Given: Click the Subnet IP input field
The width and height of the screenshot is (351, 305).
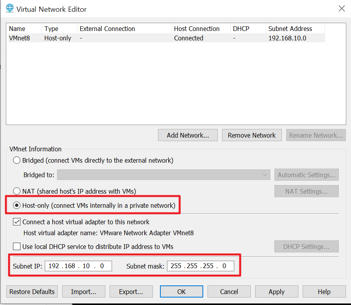Looking at the screenshot, I should click(x=78, y=266).
